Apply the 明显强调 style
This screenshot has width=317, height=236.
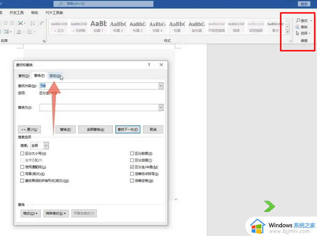tap(256, 27)
